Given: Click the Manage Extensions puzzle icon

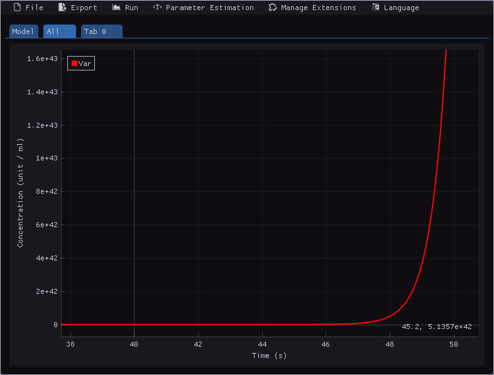Looking at the screenshot, I should (273, 8).
